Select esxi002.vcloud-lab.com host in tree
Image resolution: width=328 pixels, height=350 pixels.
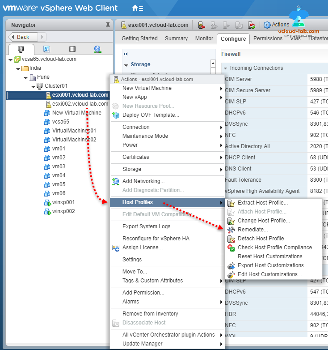[x=80, y=104]
